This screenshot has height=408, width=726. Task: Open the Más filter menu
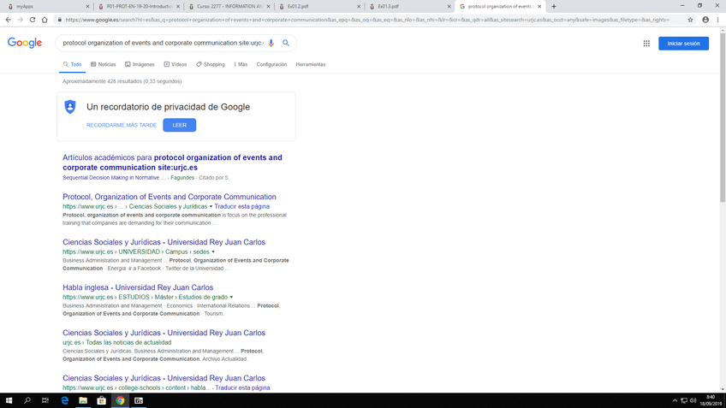[241, 64]
